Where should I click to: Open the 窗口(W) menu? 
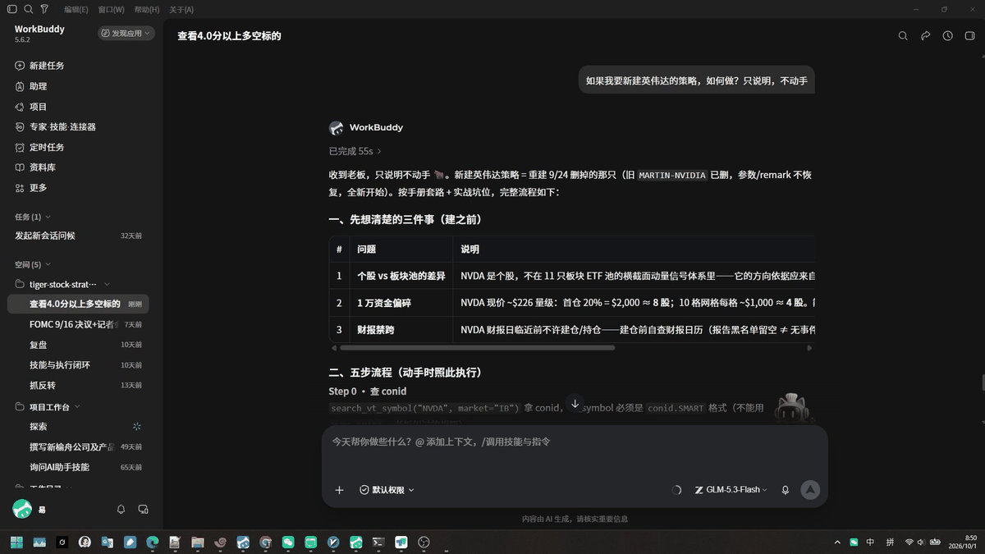tap(111, 10)
